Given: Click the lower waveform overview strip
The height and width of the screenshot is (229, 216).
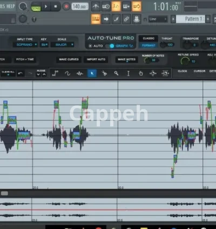Looking at the screenshot, I should coord(108,210).
